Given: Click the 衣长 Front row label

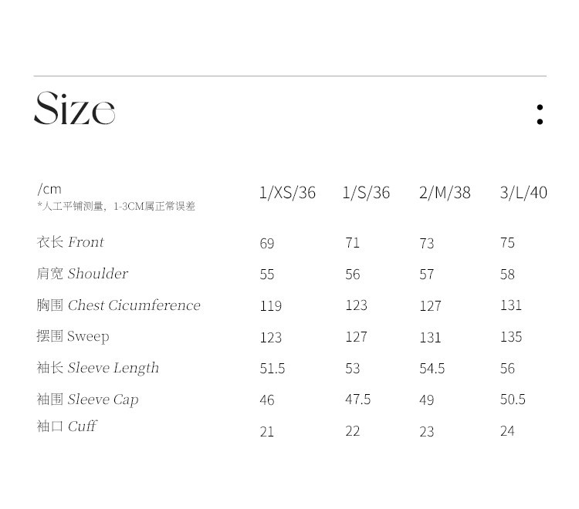Looking at the screenshot, I should pyautogui.click(x=70, y=242).
